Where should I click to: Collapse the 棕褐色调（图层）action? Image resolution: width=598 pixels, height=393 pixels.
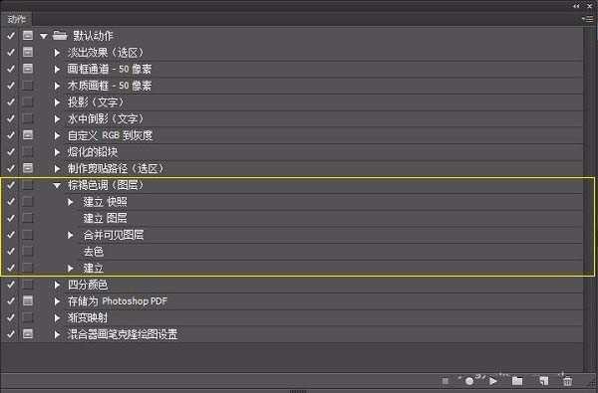pyautogui.click(x=57, y=185)
